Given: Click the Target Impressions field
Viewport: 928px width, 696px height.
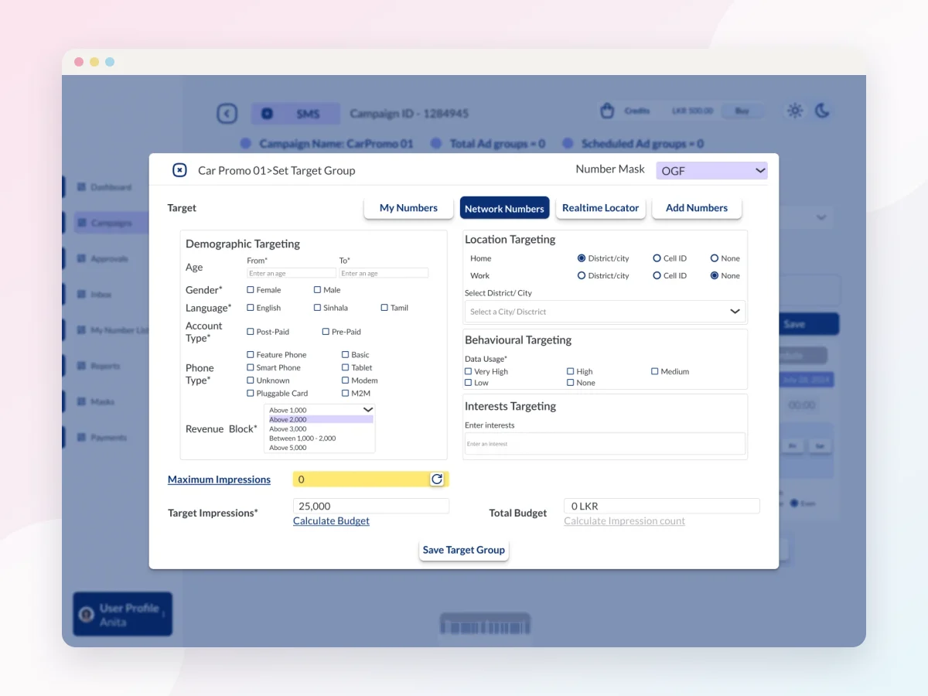Looking at the screenshot, I should point(371,506).
